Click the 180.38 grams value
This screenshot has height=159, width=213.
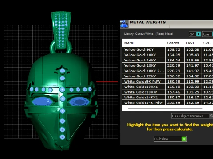click(x=174, y=81)
